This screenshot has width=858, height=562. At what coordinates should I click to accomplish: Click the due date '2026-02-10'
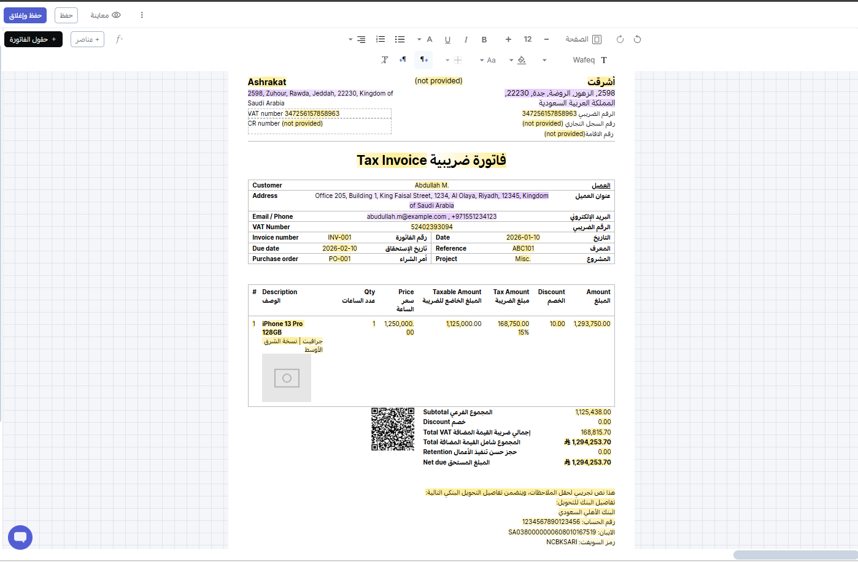pyautogui.click(x=339, y=248)
